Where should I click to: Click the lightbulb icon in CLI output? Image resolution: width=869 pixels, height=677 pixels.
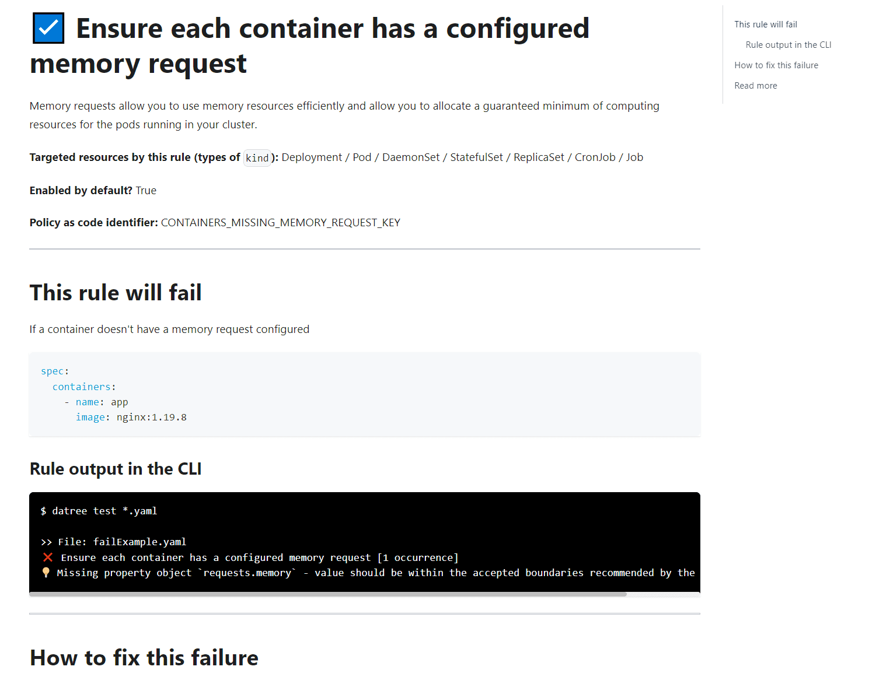(46, 573)
